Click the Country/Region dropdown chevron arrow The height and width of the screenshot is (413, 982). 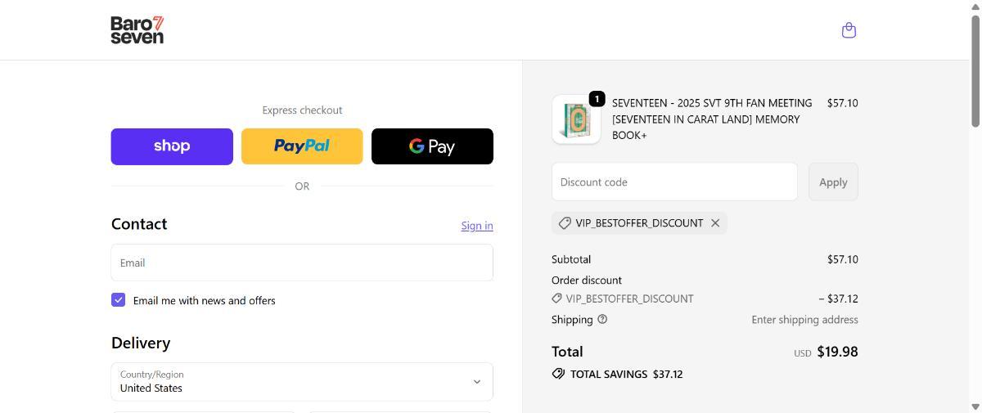(x=476, y=382)
